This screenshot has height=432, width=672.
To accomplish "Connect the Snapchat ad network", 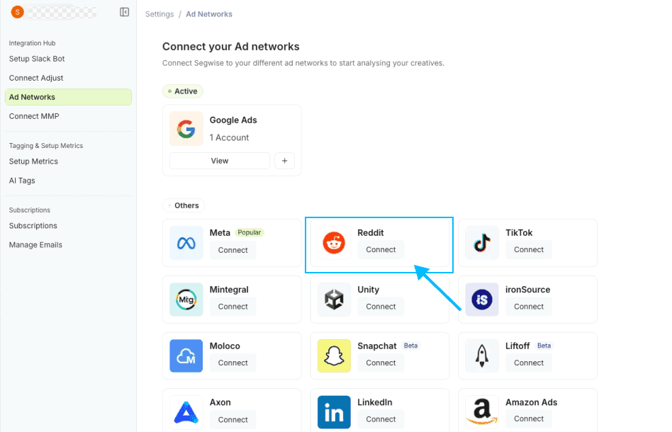I will pos(381,363).
